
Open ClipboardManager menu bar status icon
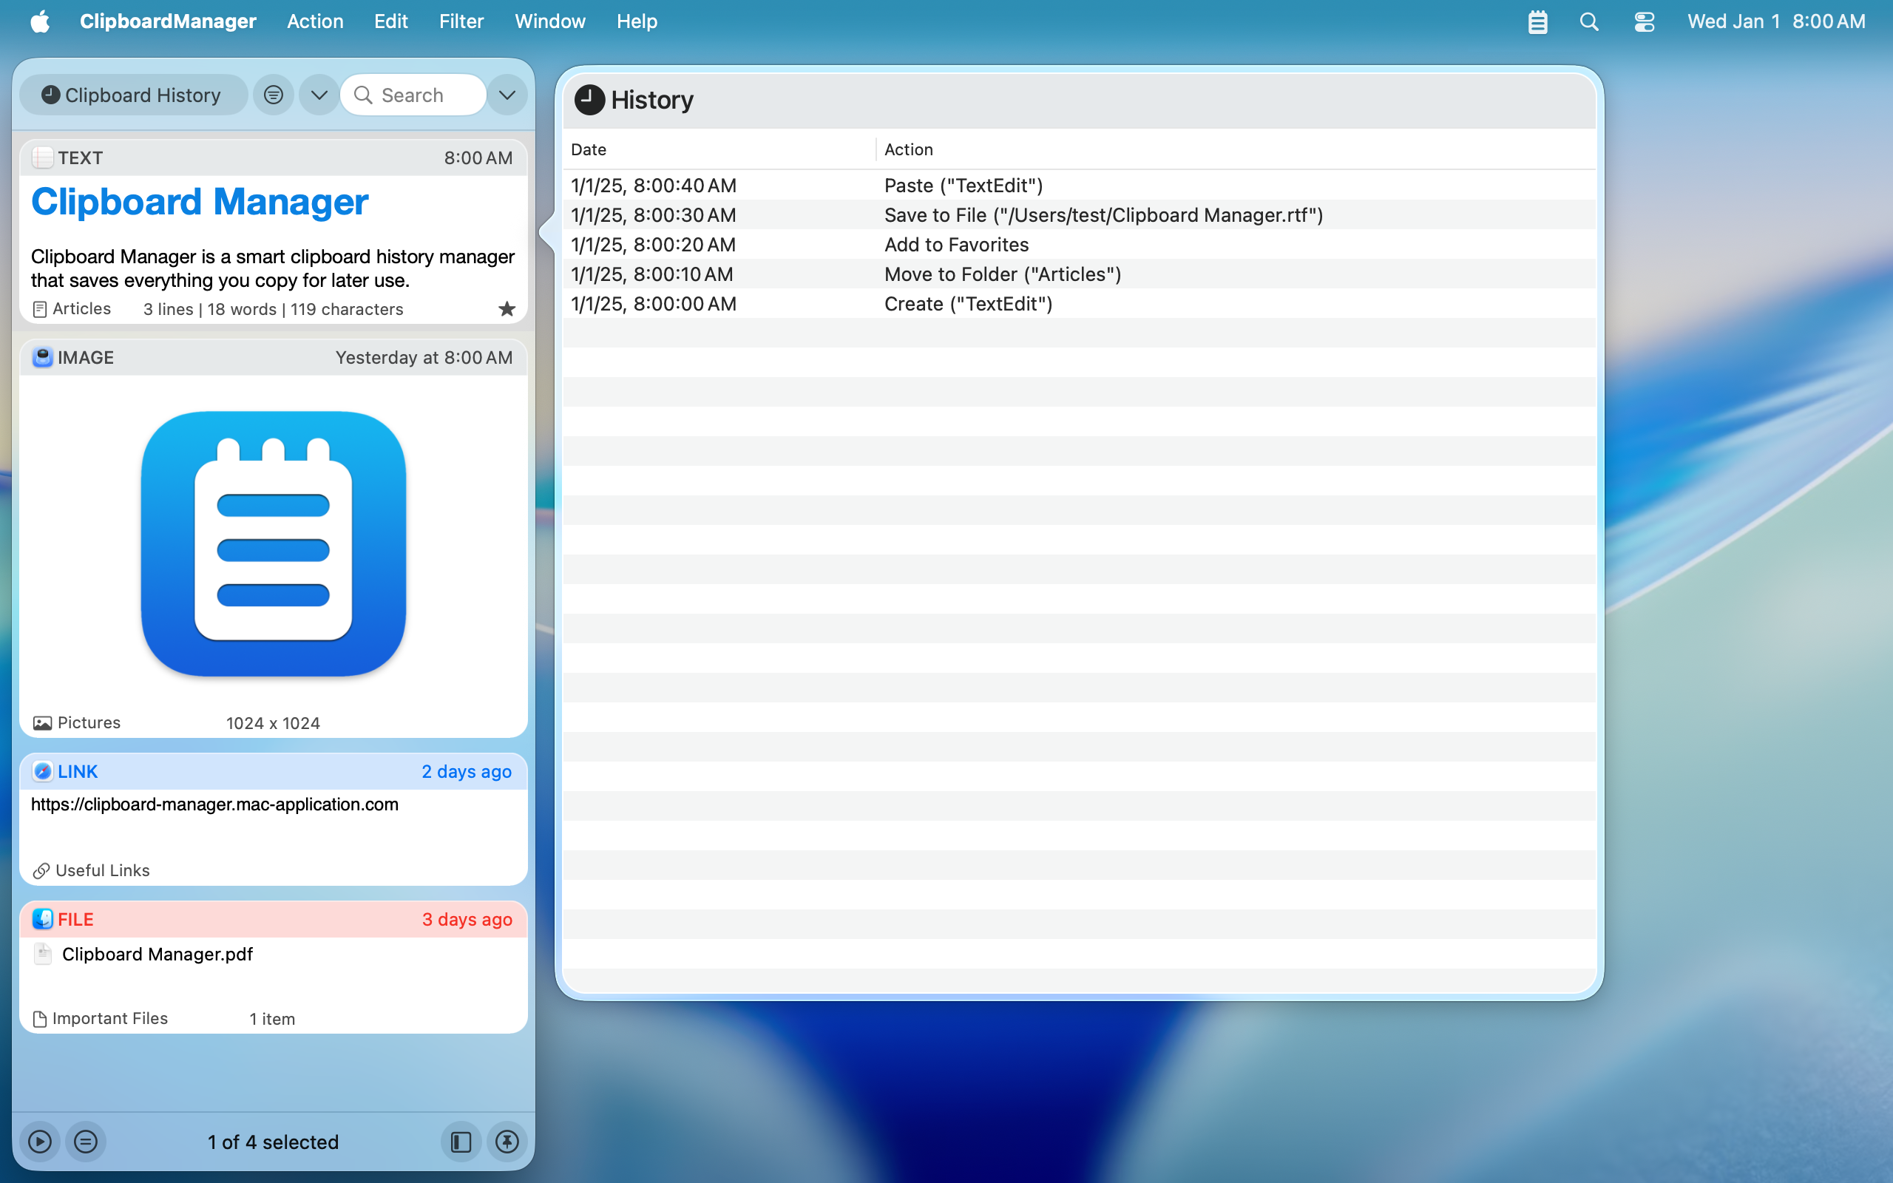coord(1537,21)
